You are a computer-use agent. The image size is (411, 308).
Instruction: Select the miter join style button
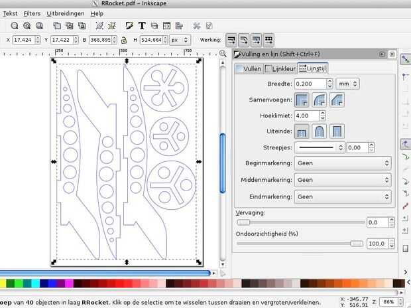[302, 100]
